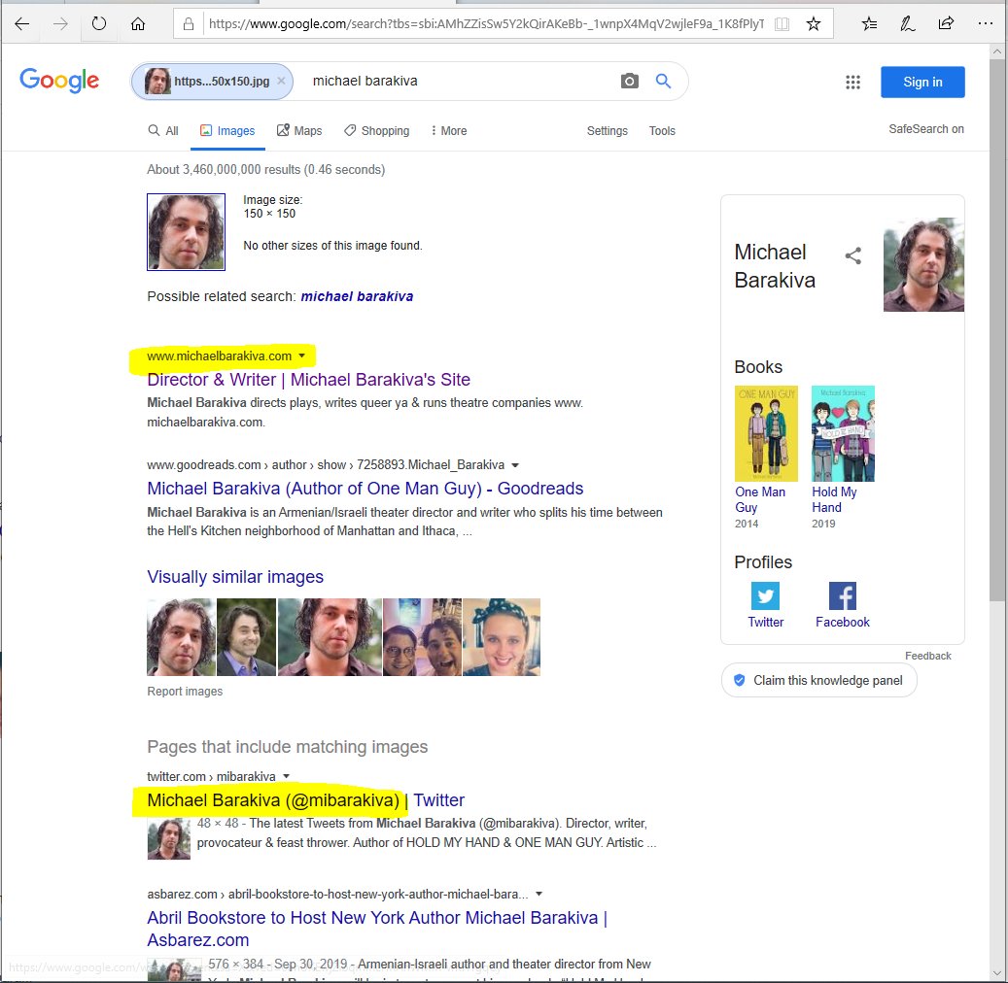Open the Abril Bookstore Asbarez.com result
The image size is (1008, 983).
[x=377, y=929]
